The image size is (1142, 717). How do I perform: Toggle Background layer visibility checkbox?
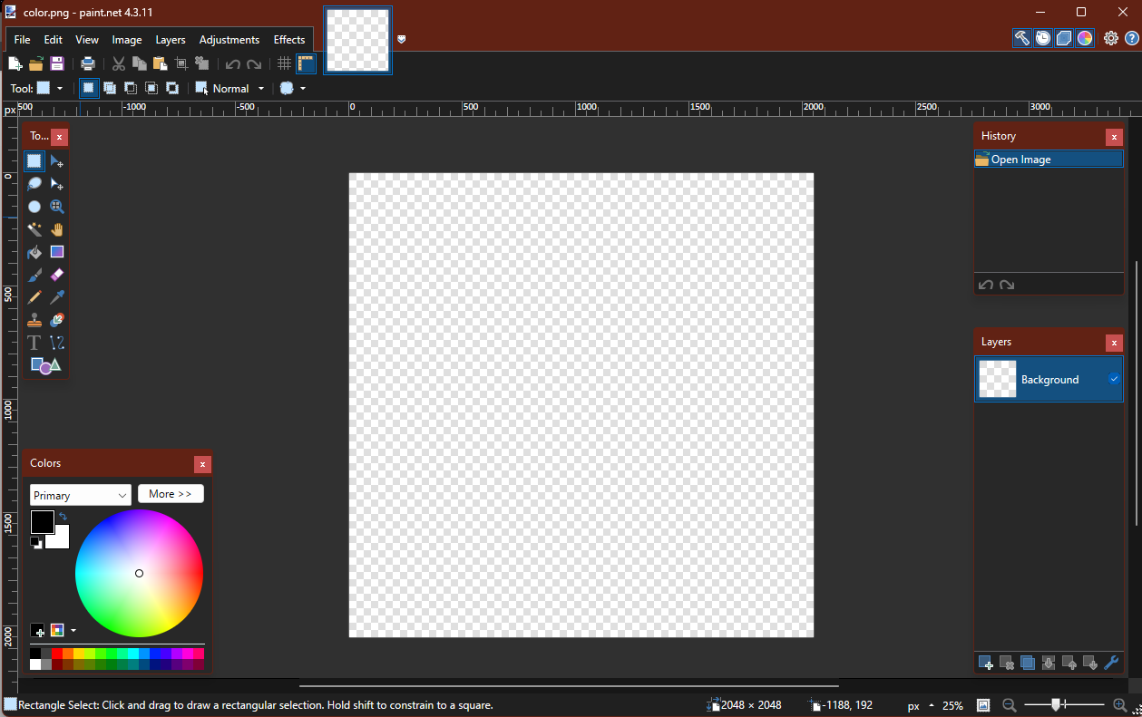1114,379
